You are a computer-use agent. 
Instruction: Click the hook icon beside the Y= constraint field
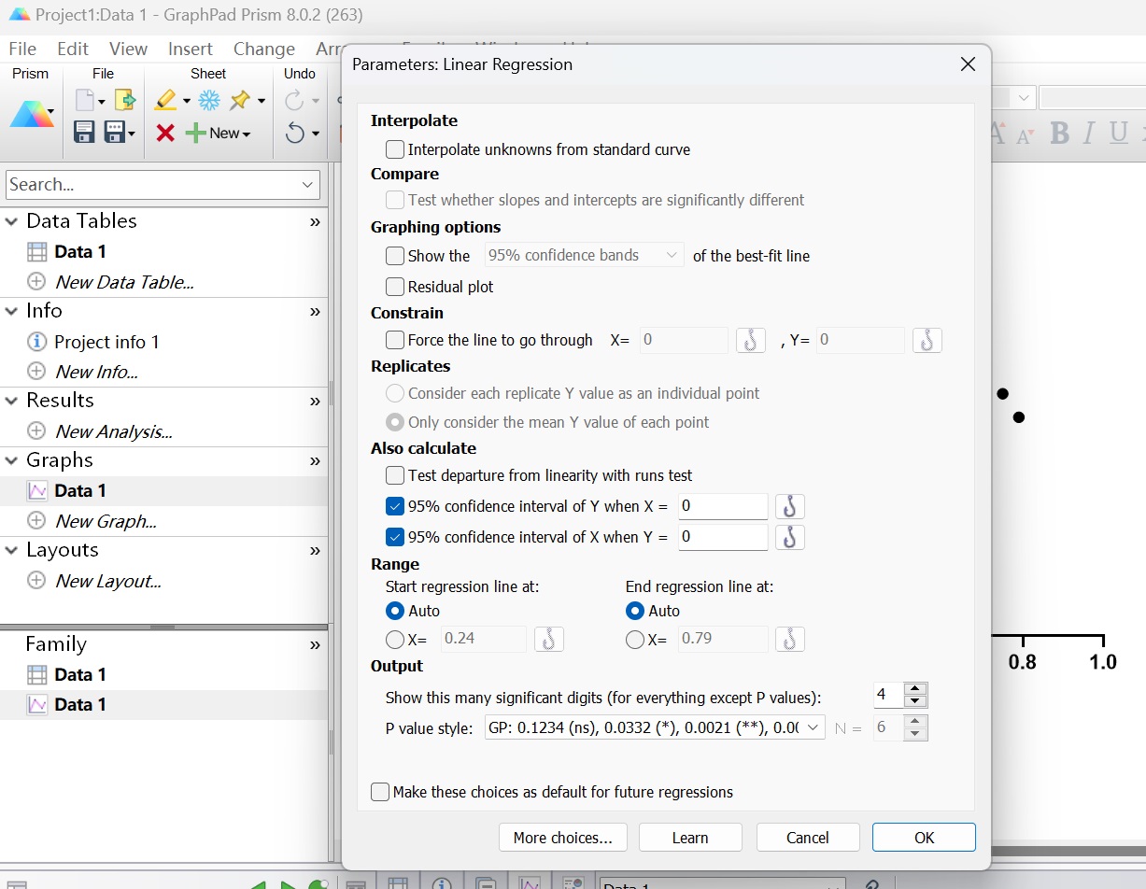927,340
